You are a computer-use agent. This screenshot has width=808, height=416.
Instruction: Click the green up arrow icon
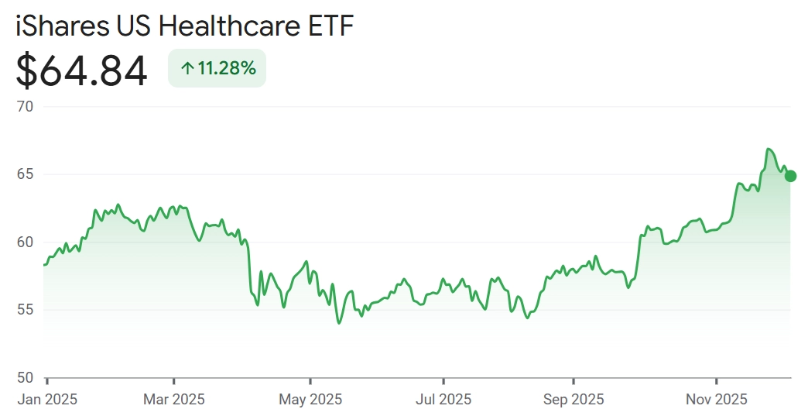[187, 68]
